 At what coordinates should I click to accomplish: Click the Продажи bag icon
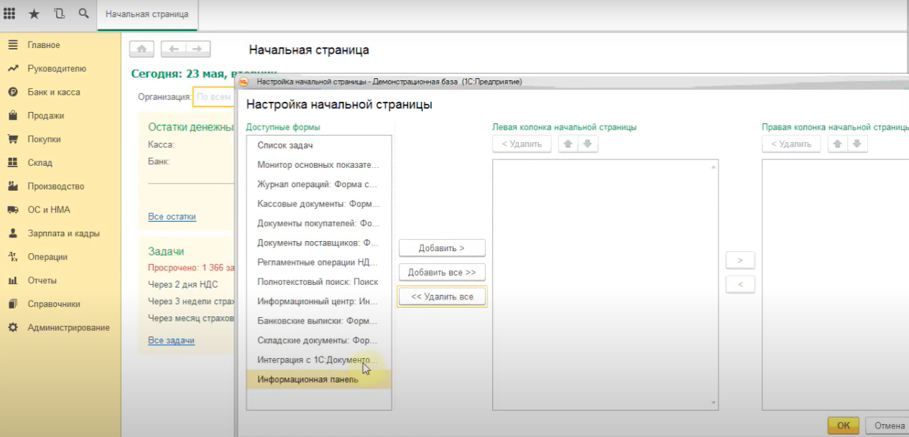[x=12, y=116]
